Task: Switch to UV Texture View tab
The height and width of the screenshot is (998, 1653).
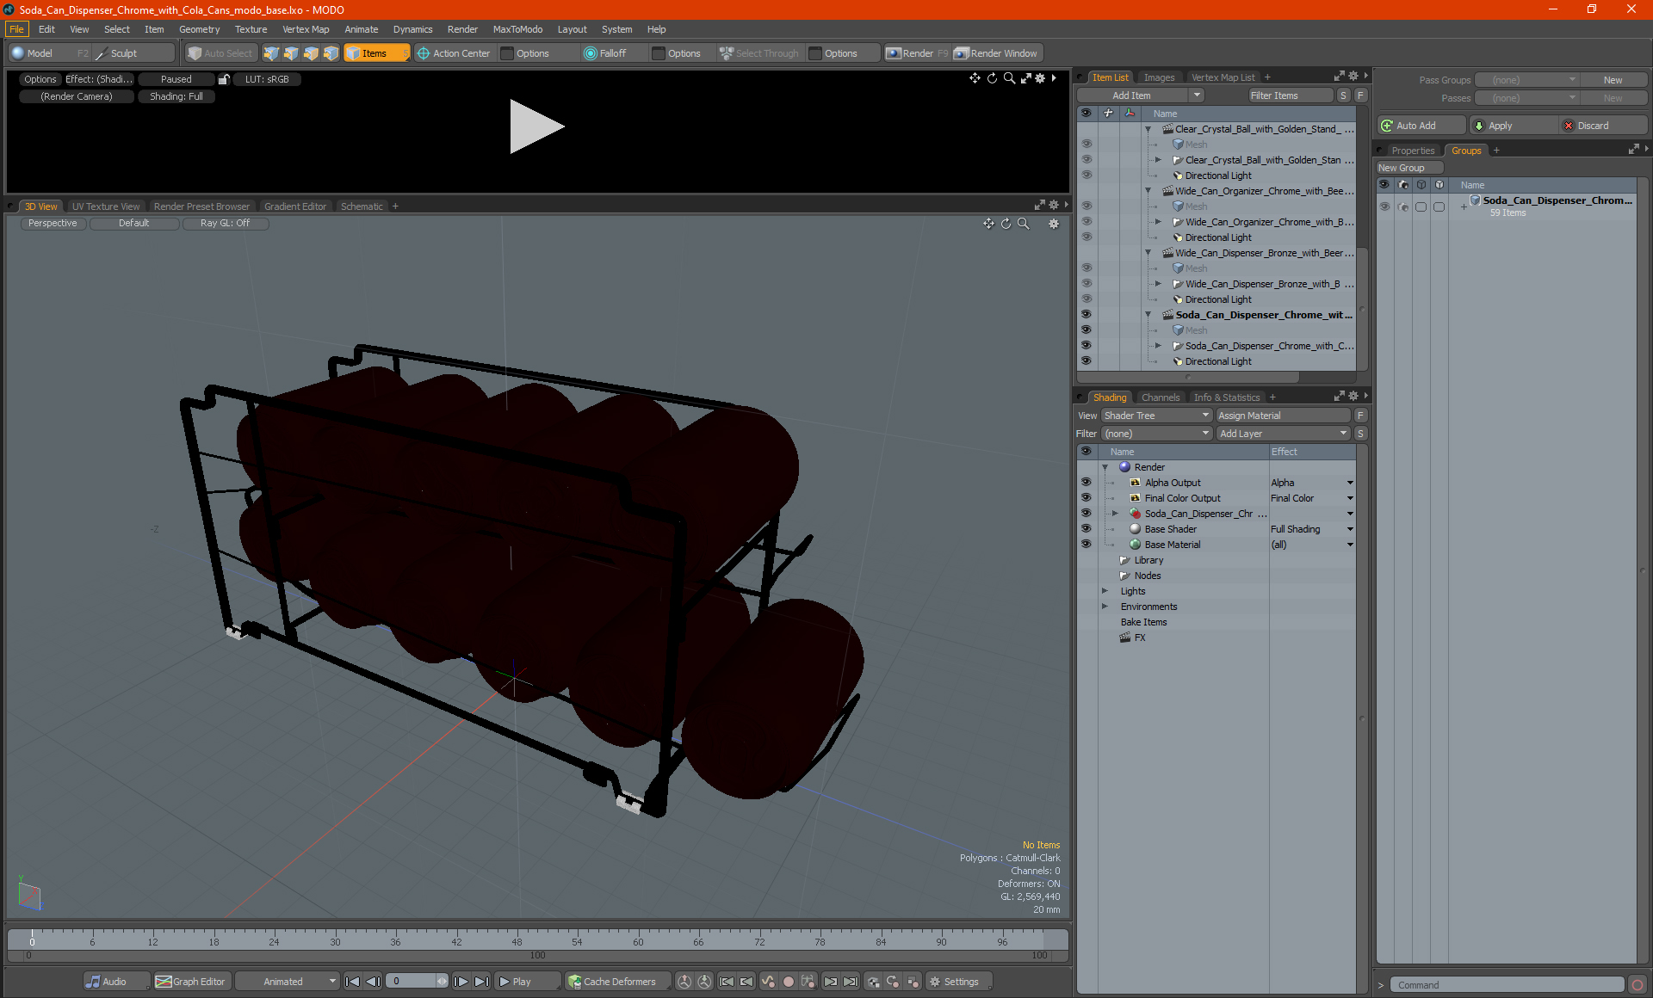Action: 105,206
